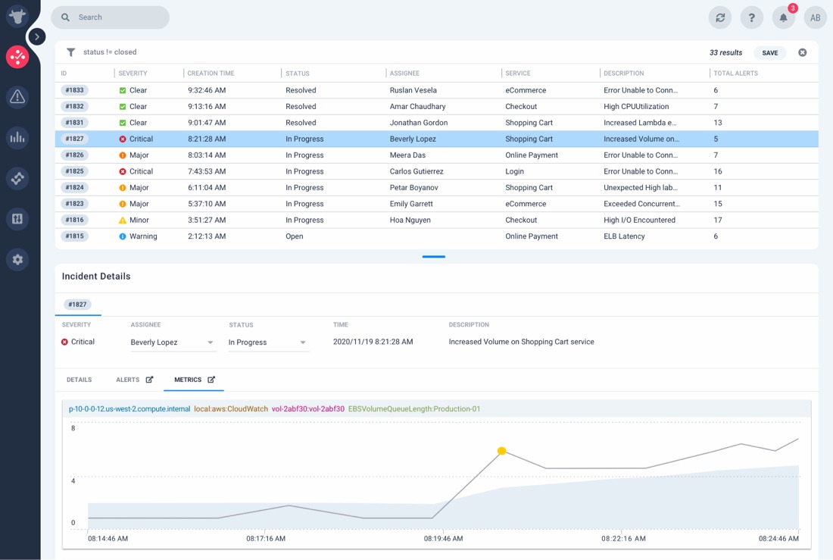Select incident #1825 row
Viewport: 833px width, 560px height.
tap(436, 171)
